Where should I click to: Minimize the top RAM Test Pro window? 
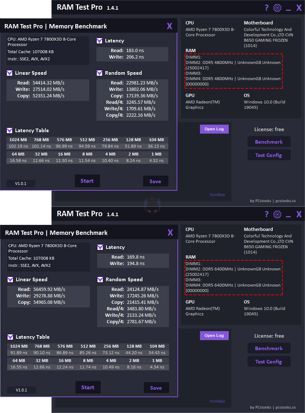point(288,10)
